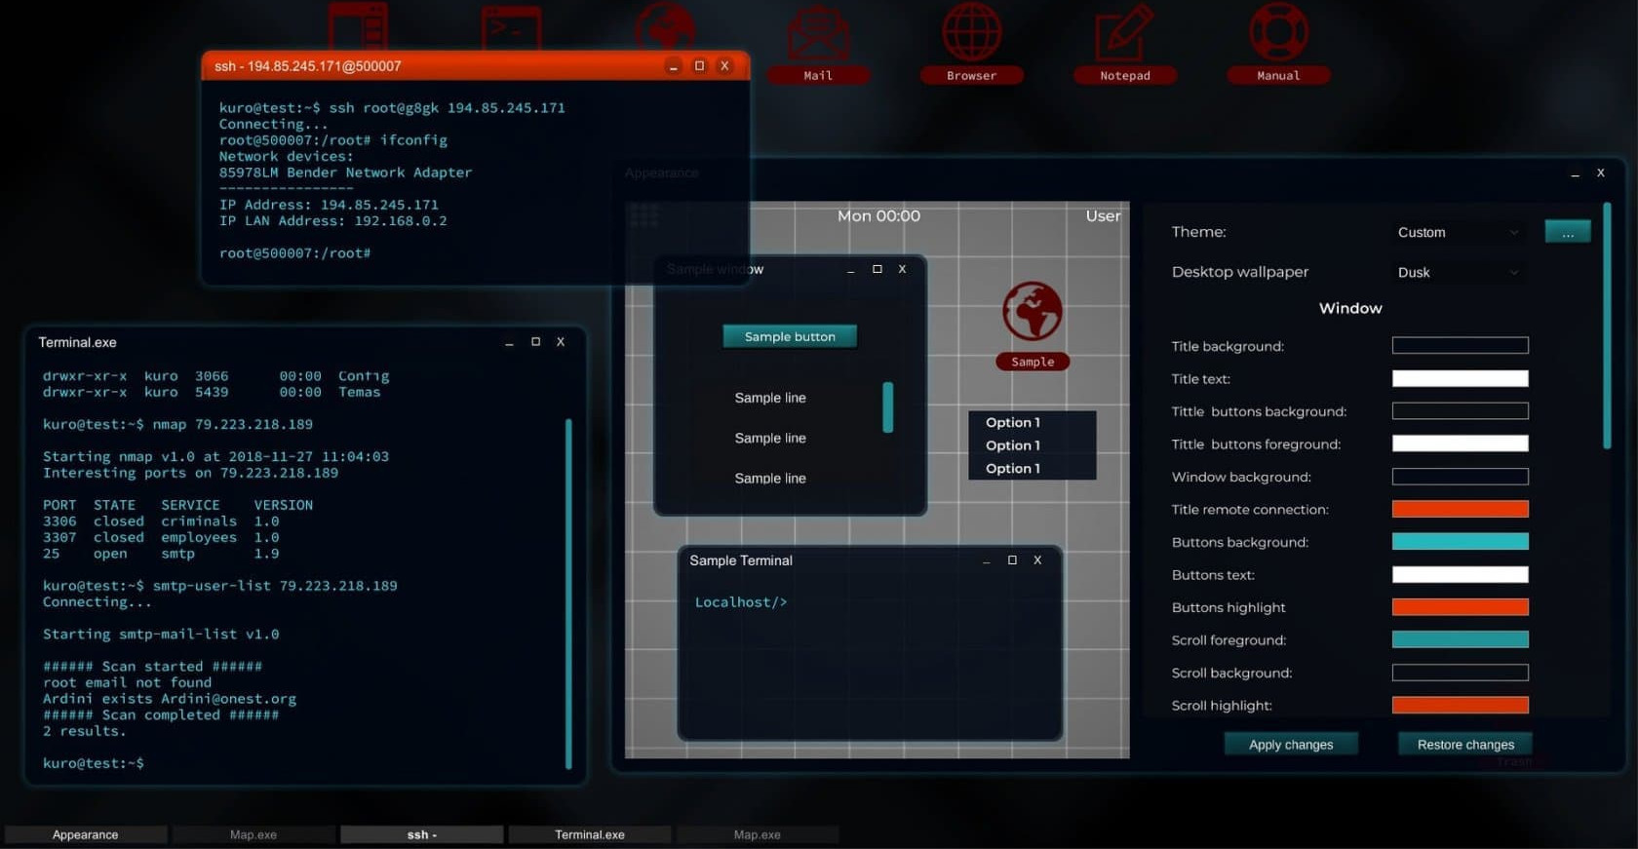Click the ellipsis button beside Theme
The height and width of the screenshot is (849, 1638).
tap(1567, 232)
